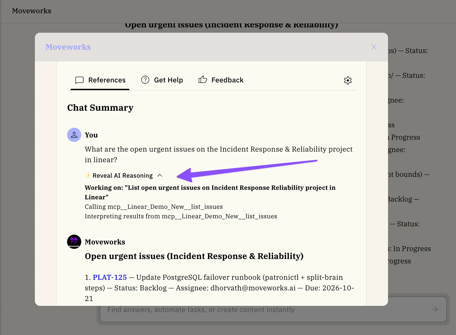Click the sparkle icon beside Reveal AI Reasoning

point(88,175)
